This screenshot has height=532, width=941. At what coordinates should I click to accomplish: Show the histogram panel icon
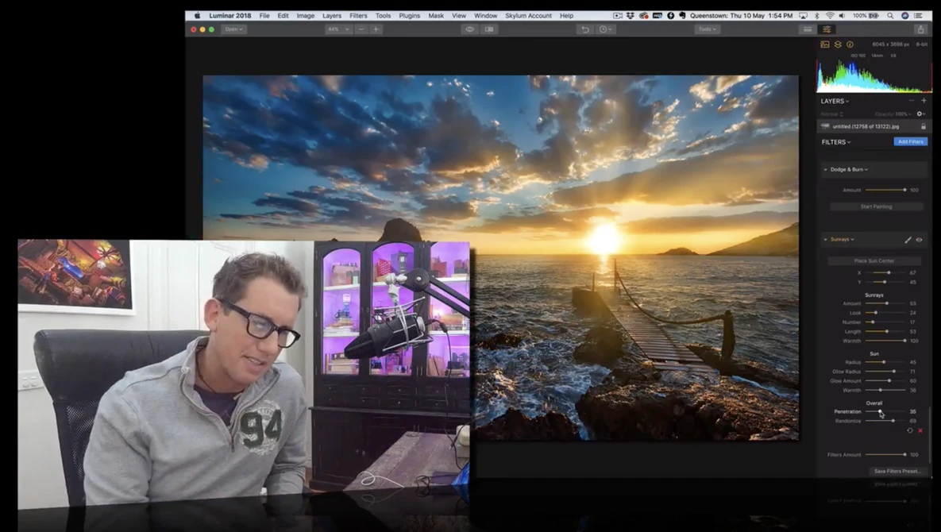pos(825,44)
